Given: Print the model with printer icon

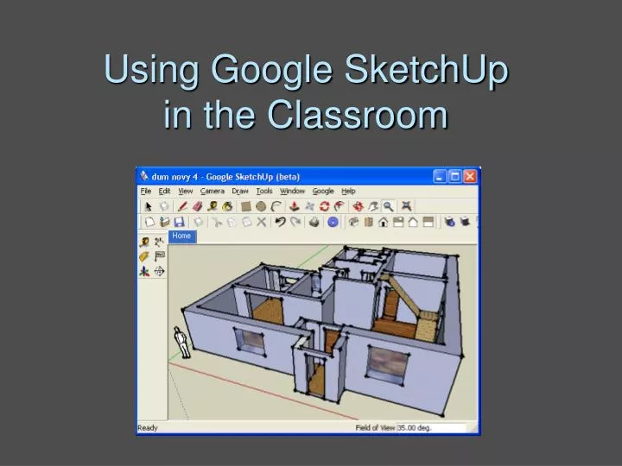Looking at the screenshot, I should (x=314, y=222).
